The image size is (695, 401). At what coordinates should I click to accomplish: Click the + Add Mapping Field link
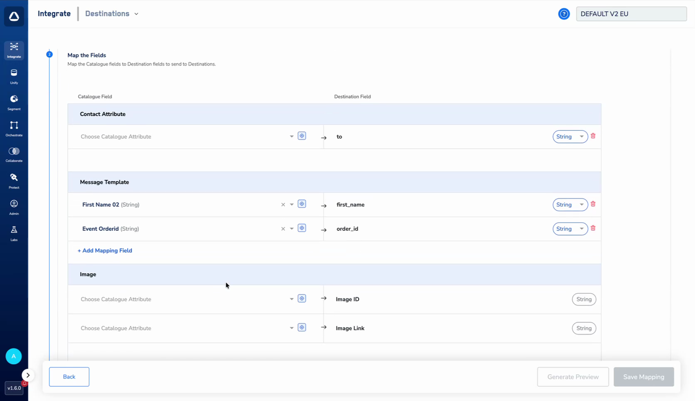click(105, 251)
